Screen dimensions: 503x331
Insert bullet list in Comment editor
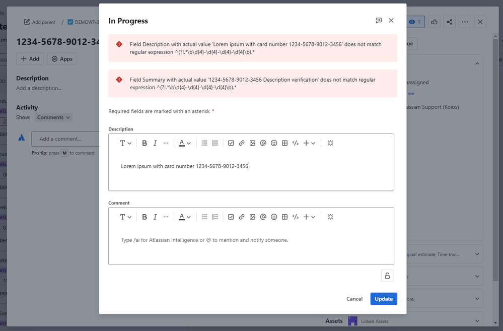coord(204,217)
